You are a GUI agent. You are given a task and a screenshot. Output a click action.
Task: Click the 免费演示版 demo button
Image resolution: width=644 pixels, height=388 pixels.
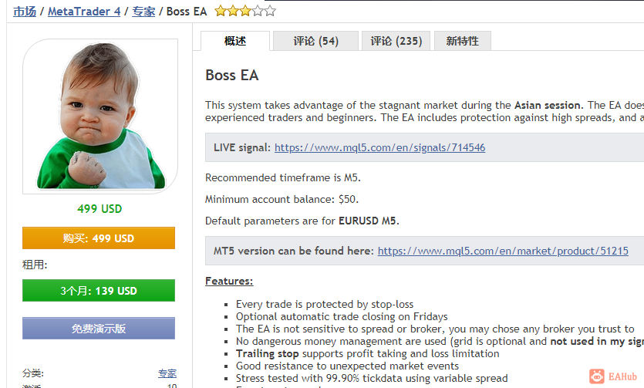click(99, 329)
